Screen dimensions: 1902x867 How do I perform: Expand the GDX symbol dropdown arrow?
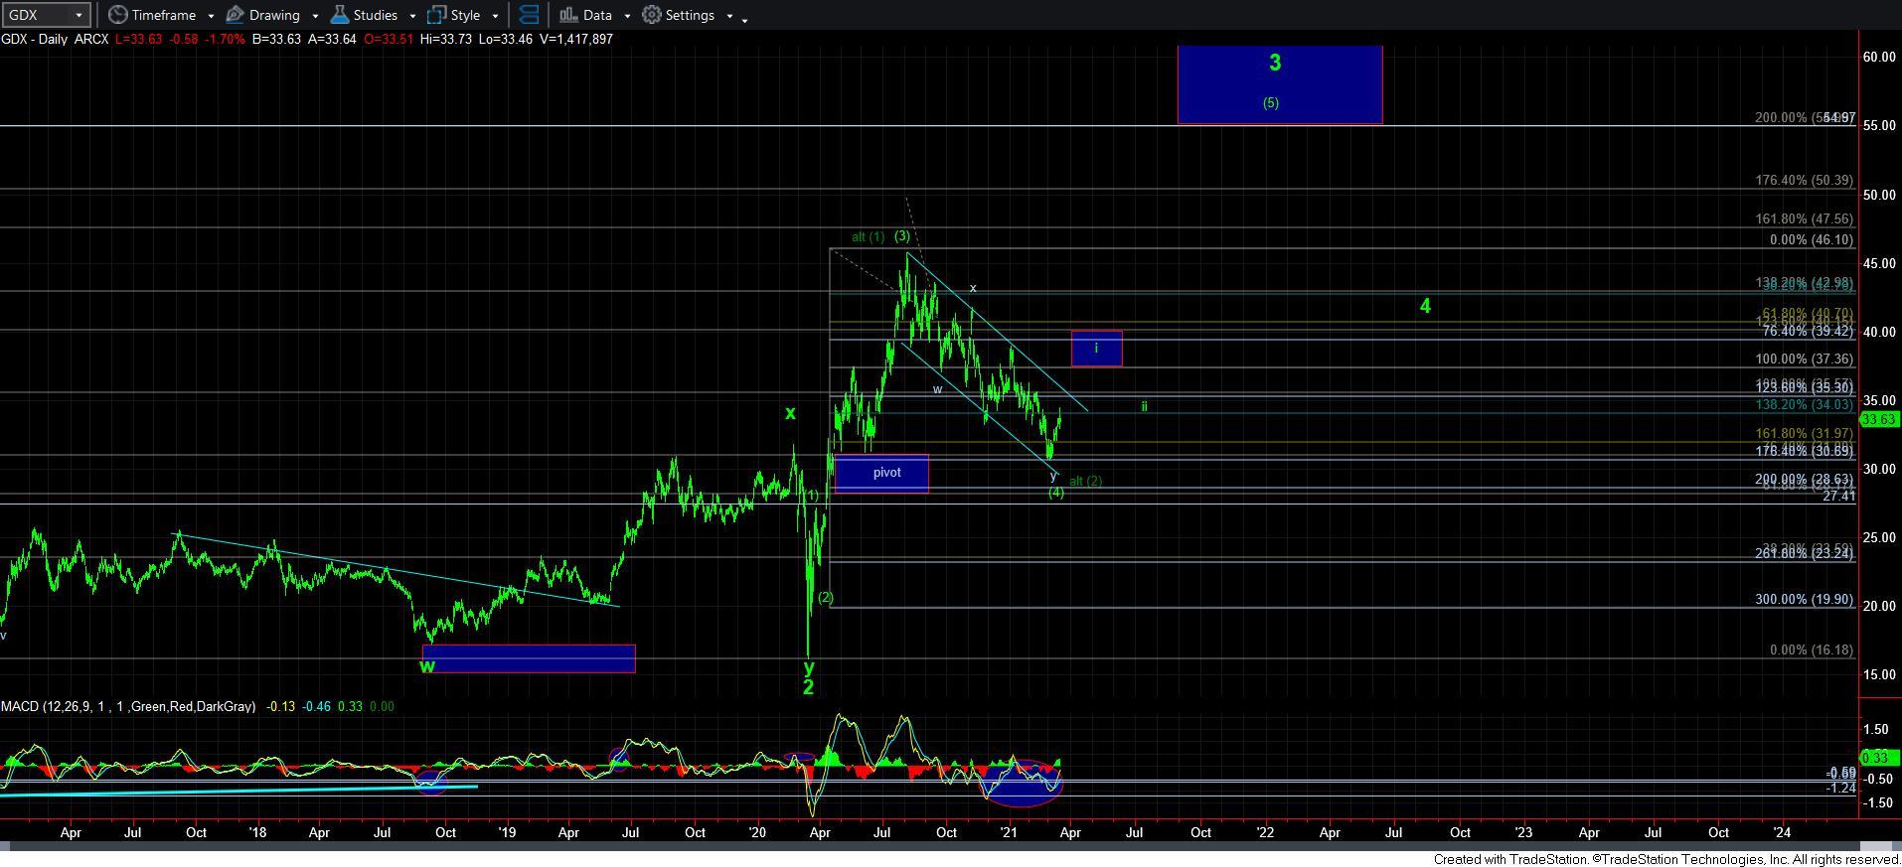[x=79, y=15]
